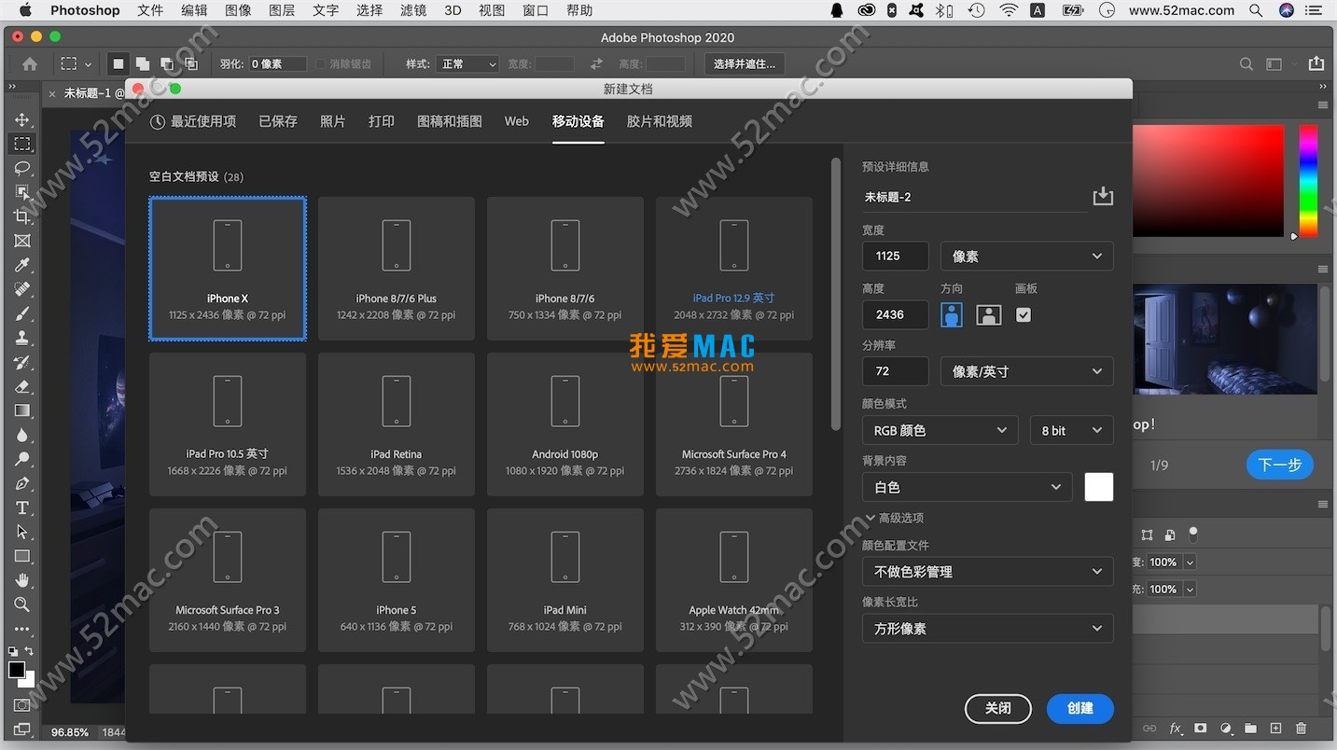The width and height of the screenshot is (1337, 750).
Task: Switch to the 胶片和视频 tab
Action: (x=660, y=121)
